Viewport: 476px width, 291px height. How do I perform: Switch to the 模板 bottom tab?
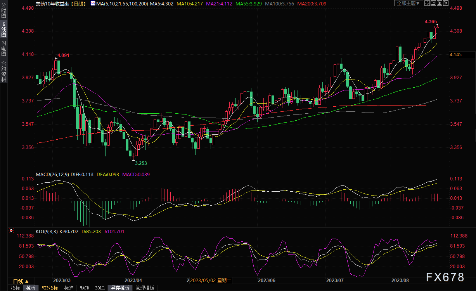(x=31, y=288)
